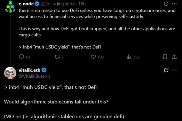This screenshot has height=121, width=182.
Task: Click the verified badge next to c-node
Action: point(36,4)
